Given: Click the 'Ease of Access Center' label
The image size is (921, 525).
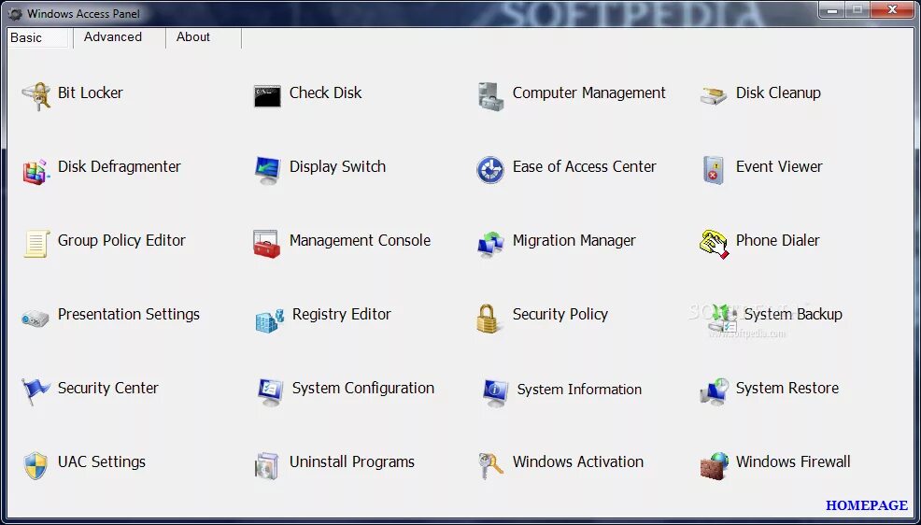Looking at the screenshot, I should click(x=585, y=167).
